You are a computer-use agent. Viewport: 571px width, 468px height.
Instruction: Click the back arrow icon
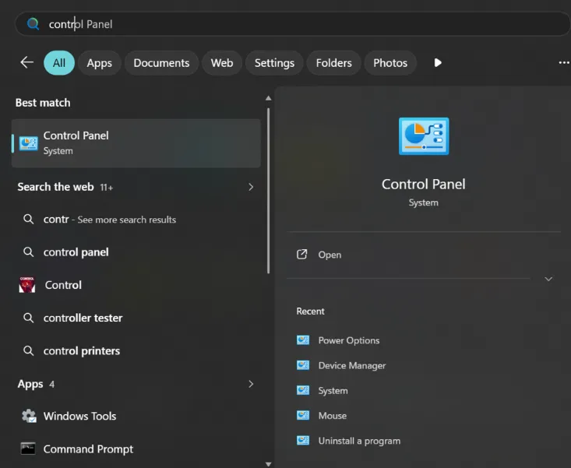pos(27,62)
